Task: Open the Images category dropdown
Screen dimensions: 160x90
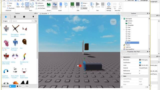Action: click(6, 21)
